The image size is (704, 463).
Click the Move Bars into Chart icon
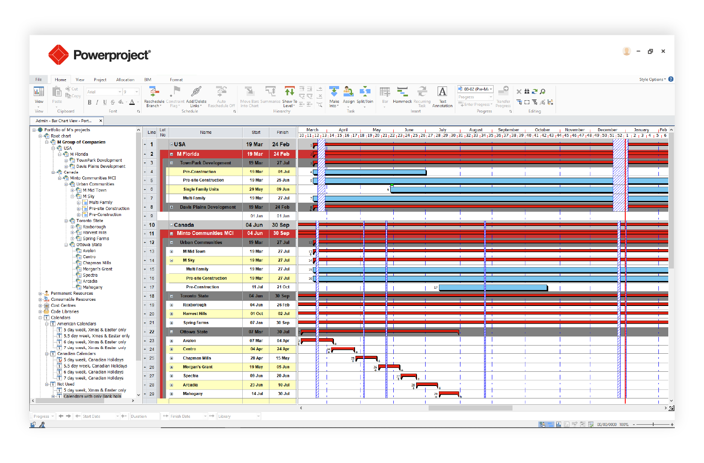coord(249,91)
